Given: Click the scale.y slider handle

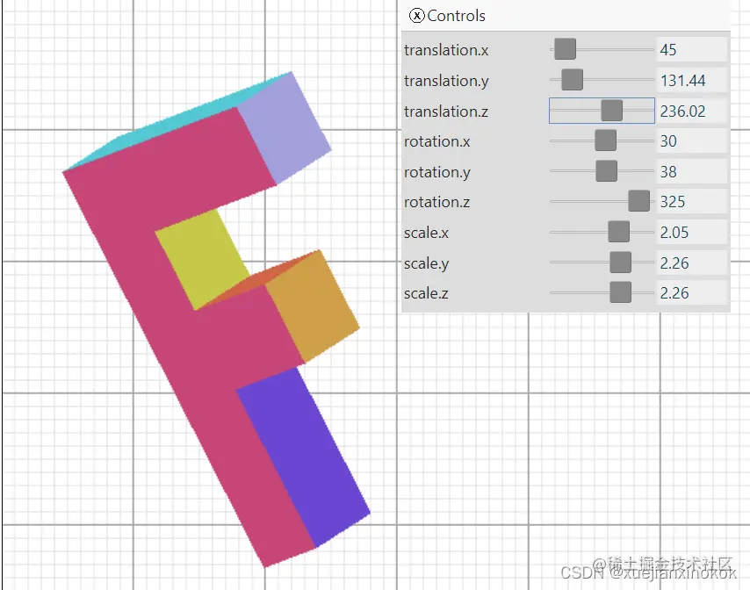Looking at the screenshot, I should [x=621, y=262].
